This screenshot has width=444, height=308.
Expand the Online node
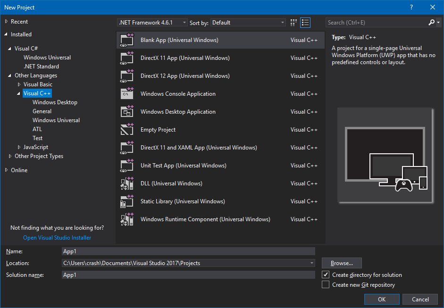6,170
